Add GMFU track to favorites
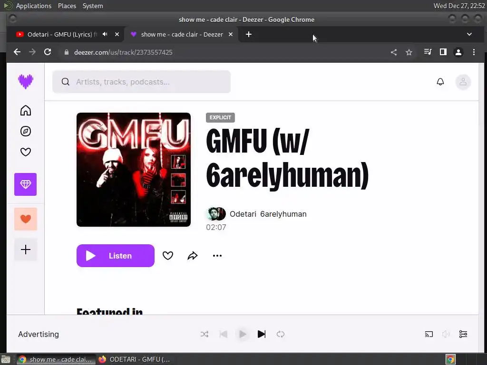The height and width of the screenshot is (365, 487). tap(168, 255)
